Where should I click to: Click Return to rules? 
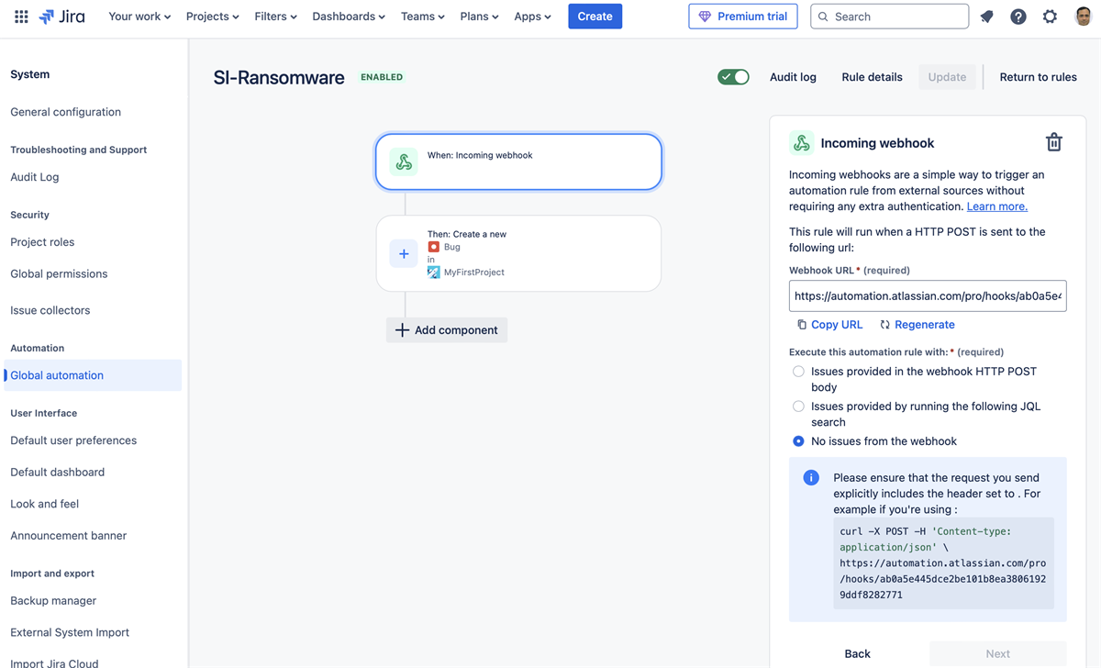1038,77
